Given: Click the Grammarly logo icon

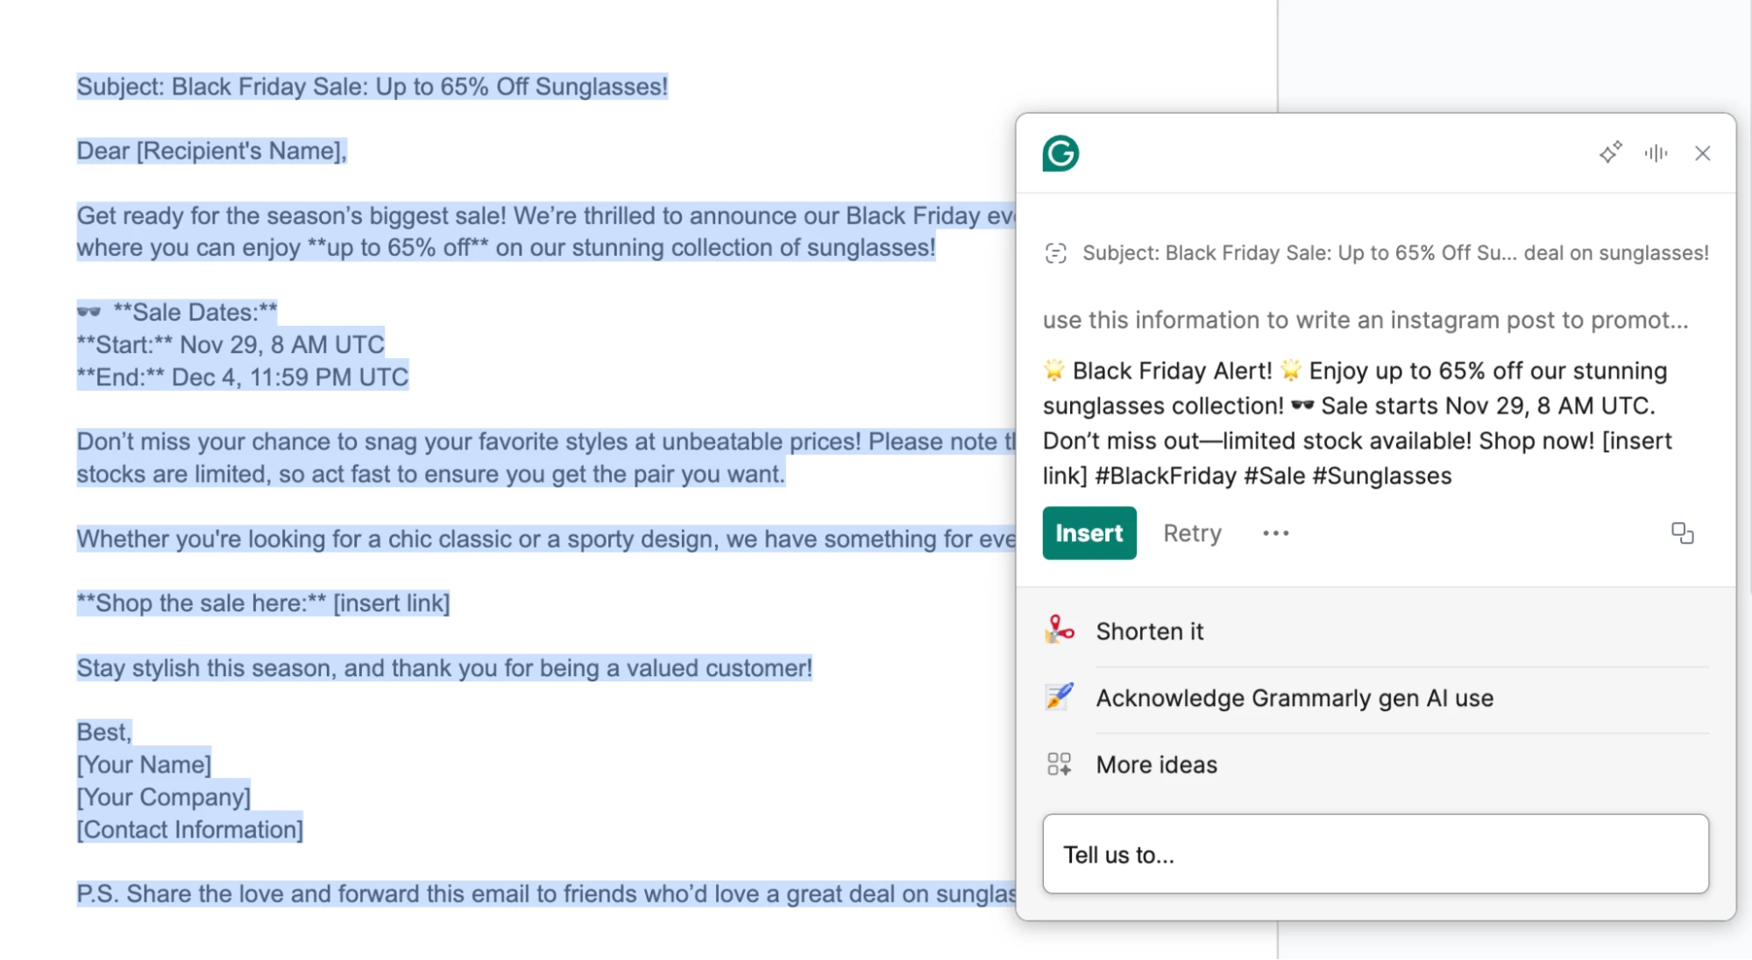Looking at the screenshot, I should click(x=1060, y=153).
